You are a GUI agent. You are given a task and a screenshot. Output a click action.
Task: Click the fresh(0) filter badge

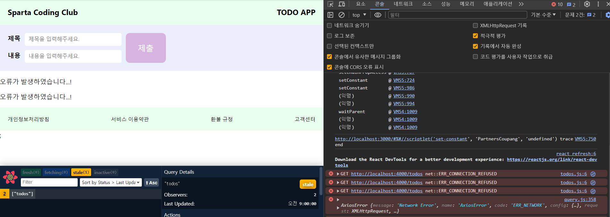click(x=31, y=172)
